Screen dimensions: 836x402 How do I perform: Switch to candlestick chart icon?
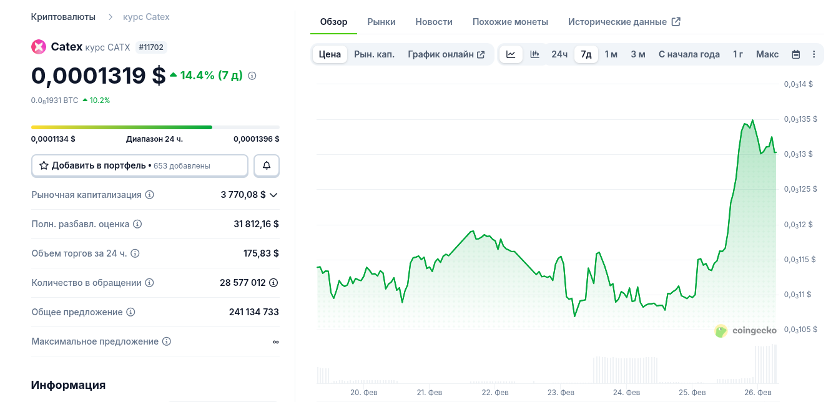(x=534, y=54)
